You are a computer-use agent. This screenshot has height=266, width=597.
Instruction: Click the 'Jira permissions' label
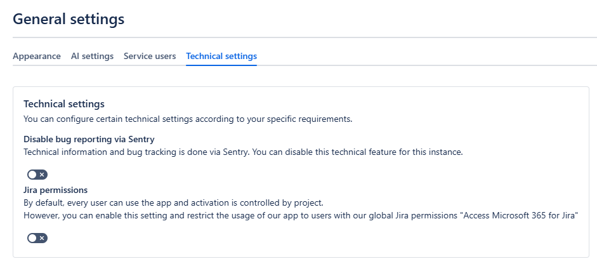tap(55, 190)
